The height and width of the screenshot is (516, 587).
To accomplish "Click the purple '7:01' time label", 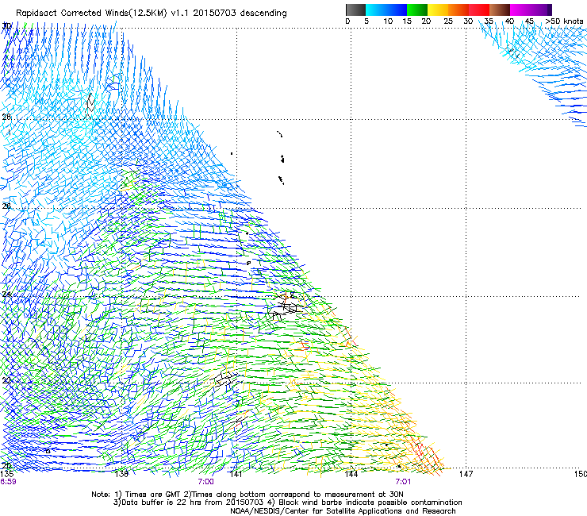I will (403, 482).
